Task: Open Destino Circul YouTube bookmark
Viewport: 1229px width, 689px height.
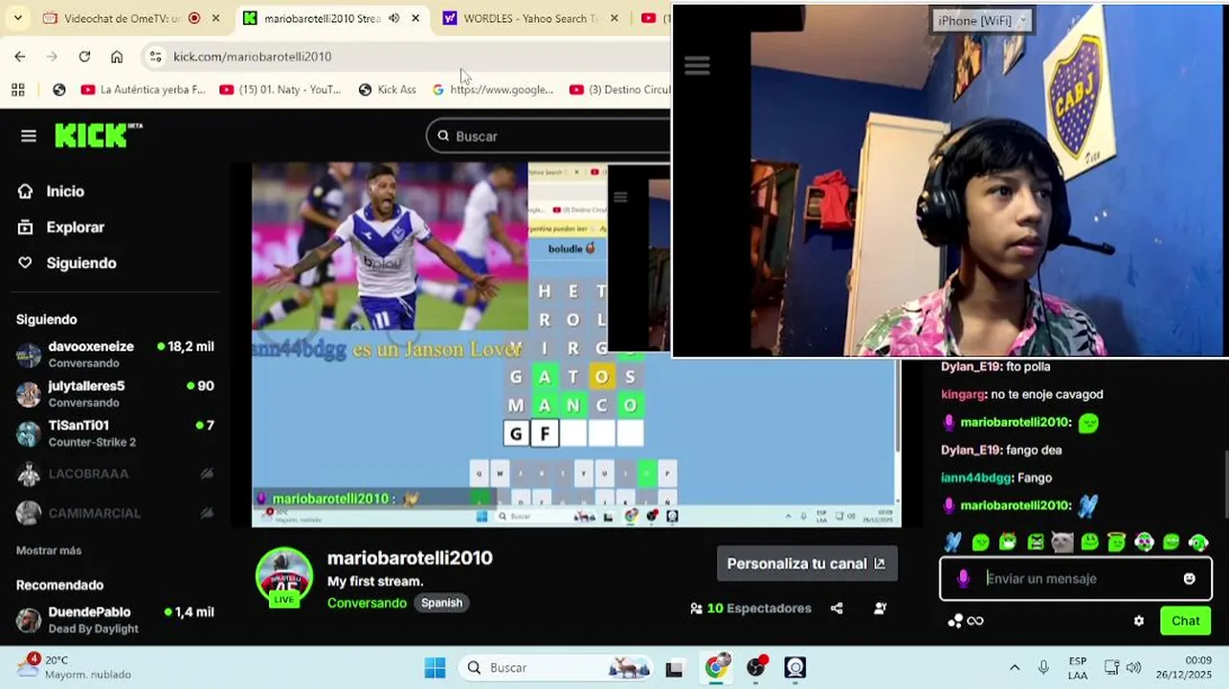Action: [620, 89]
